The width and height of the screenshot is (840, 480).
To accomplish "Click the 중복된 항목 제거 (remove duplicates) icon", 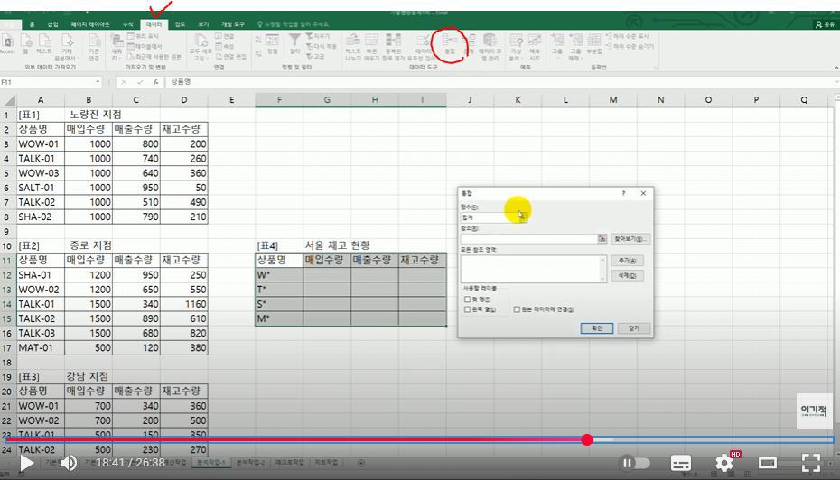I will pos(393,47).
